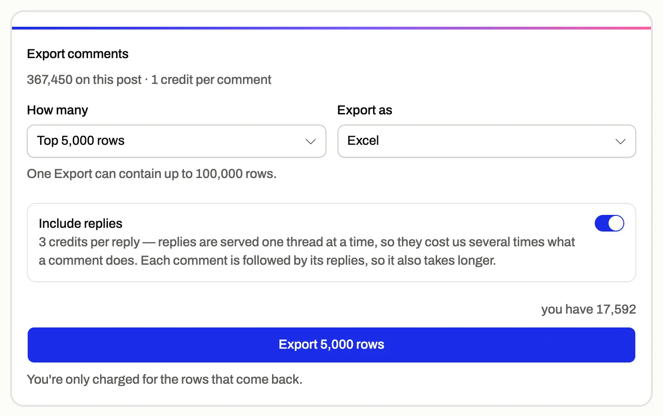Image resolution: width=663 pixels, height=416 pixels.
Task: Click the 'Include replies' label
Action: click(x=81, y=224)
